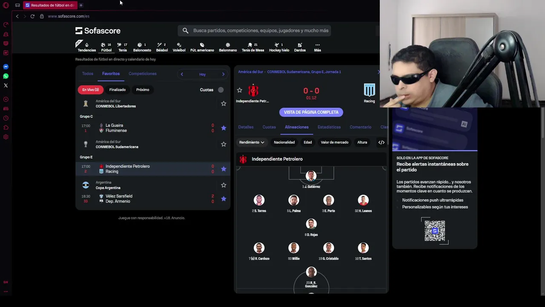Open Facebook Messenger in the sidebar

(6, 67)
